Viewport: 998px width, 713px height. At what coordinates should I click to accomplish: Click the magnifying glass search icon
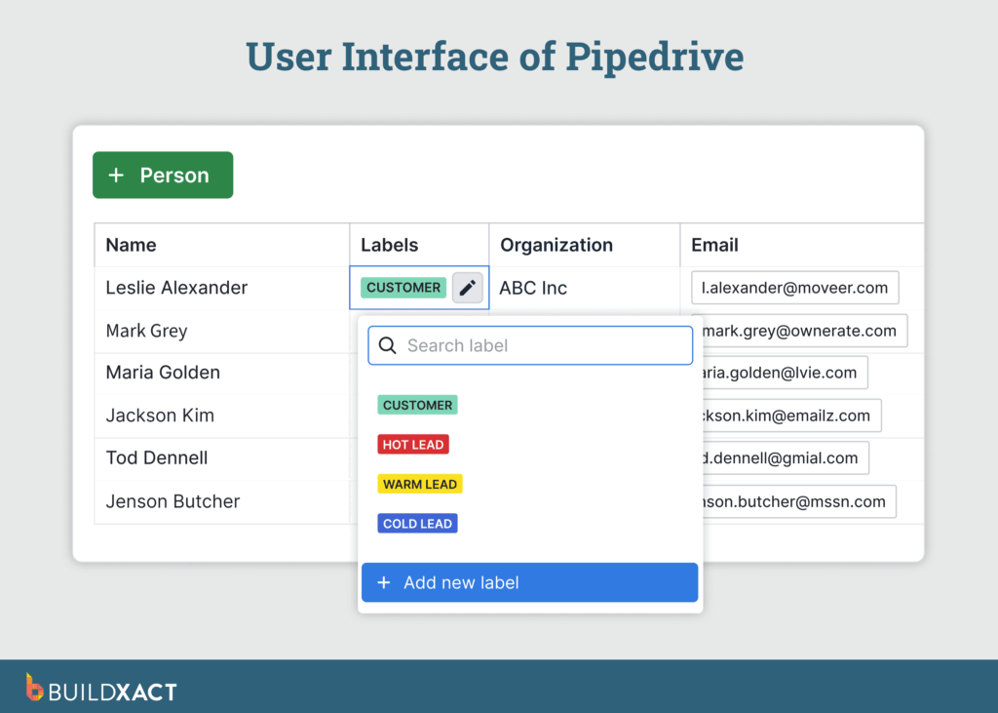388,345
